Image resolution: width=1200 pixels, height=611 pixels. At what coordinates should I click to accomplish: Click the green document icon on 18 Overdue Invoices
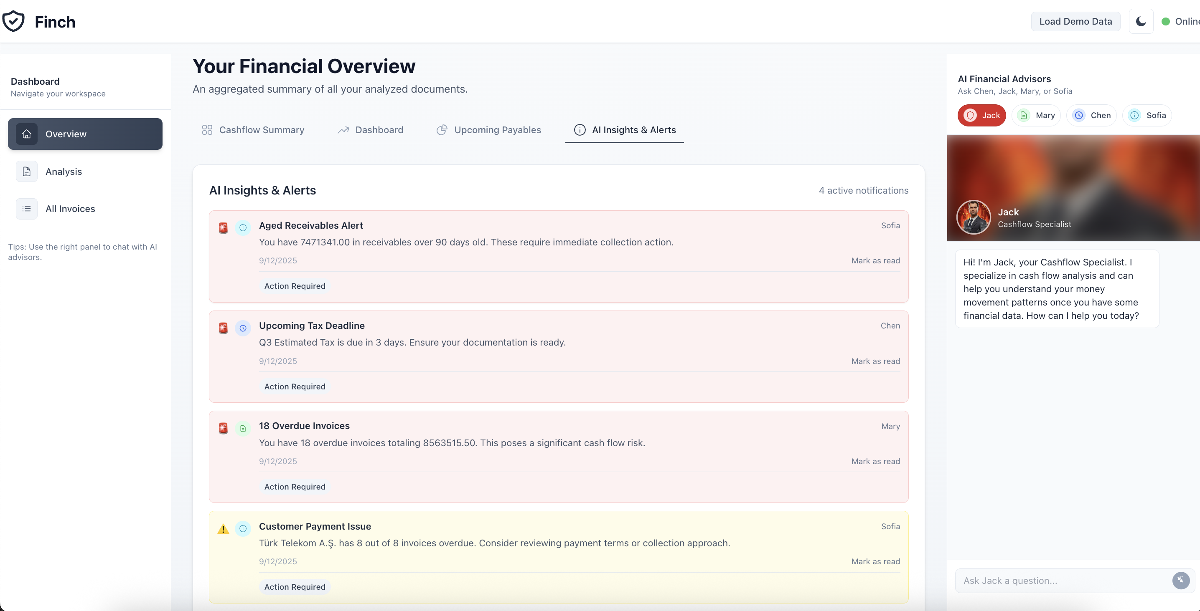pos(243,429)
